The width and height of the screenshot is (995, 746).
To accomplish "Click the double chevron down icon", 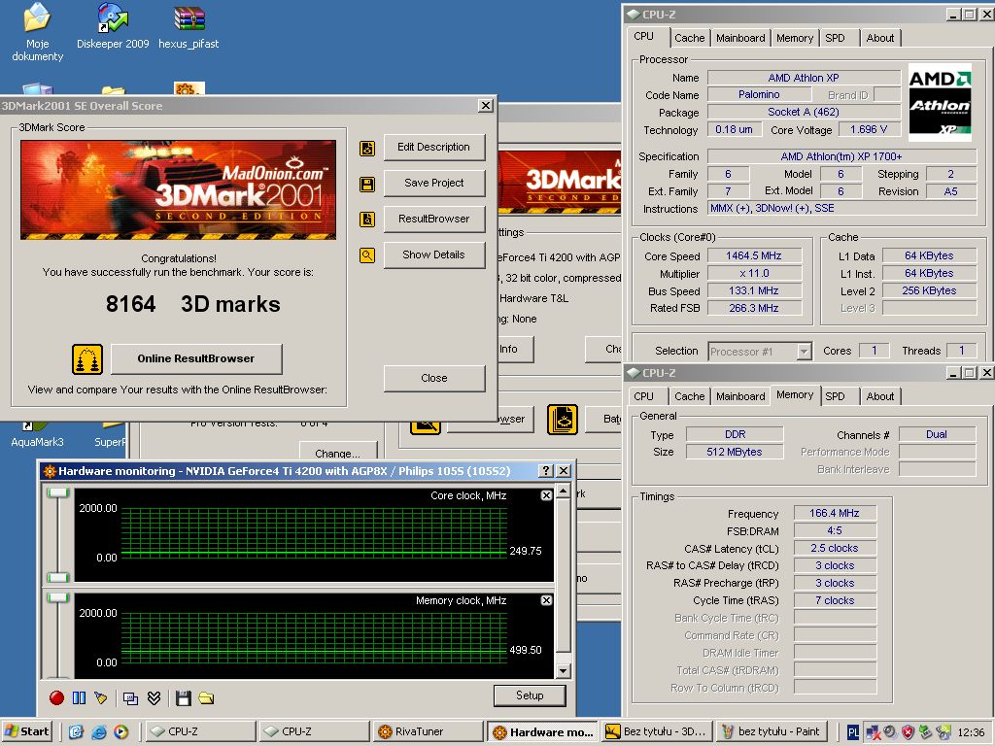I will (154, 697).
